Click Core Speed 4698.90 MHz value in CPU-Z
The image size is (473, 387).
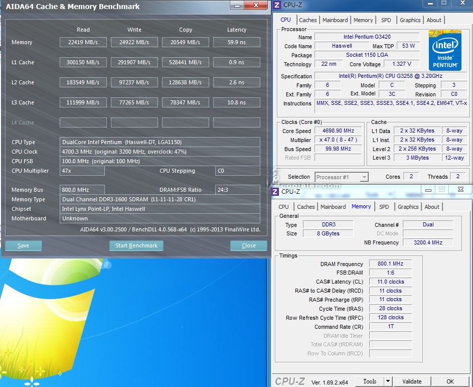338,131
